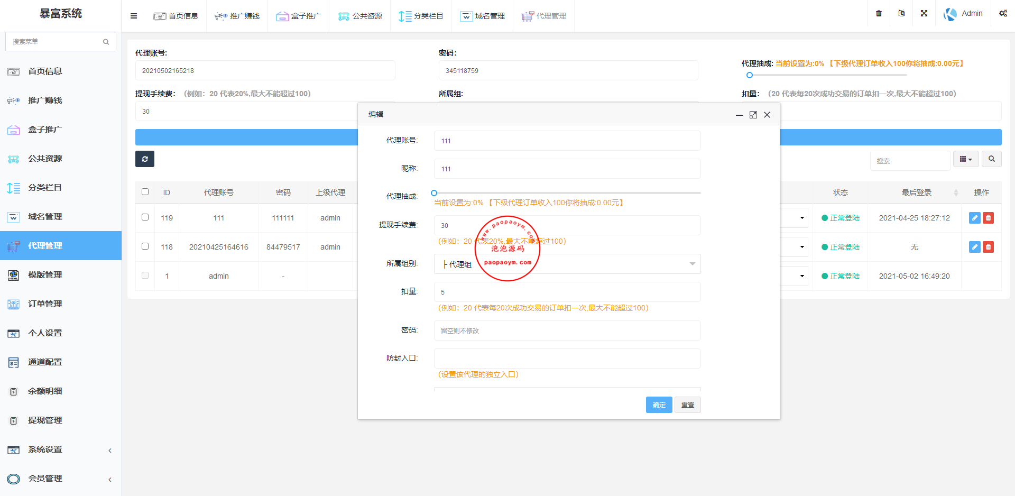
Task: Tick the checkbox for row ID 118
Action: point(145,246)
